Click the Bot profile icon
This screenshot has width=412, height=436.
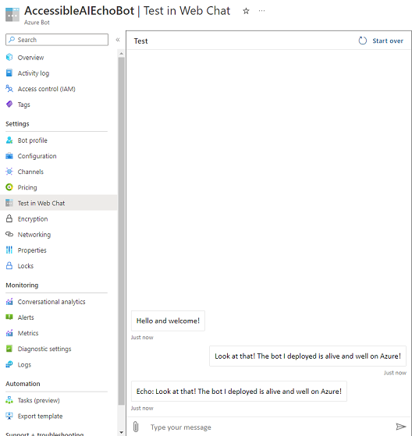click(9, 140)
